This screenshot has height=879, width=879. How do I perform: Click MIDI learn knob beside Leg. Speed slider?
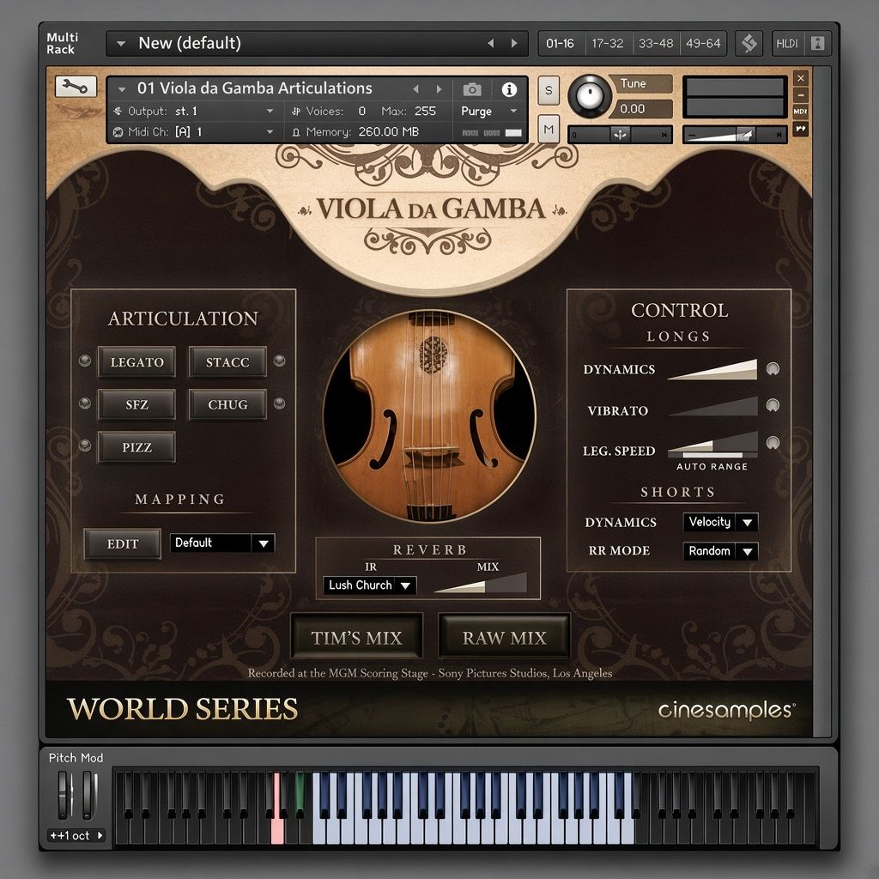coord(773,442)
